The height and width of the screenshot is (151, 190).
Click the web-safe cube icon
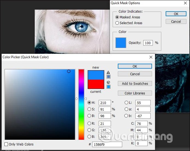pos(108,82)
